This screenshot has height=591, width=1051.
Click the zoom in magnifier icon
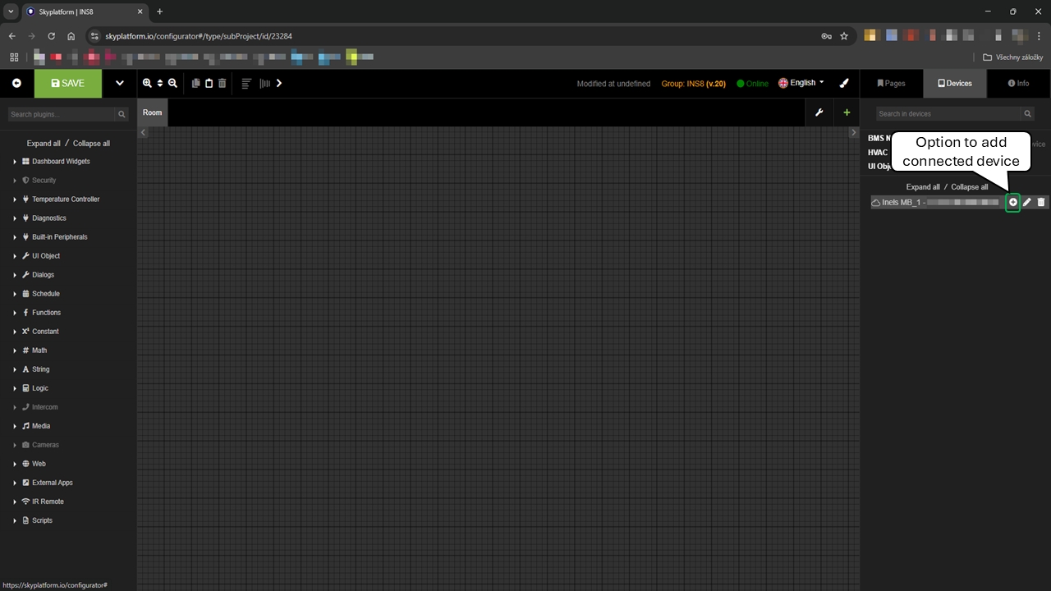point(147,83)
